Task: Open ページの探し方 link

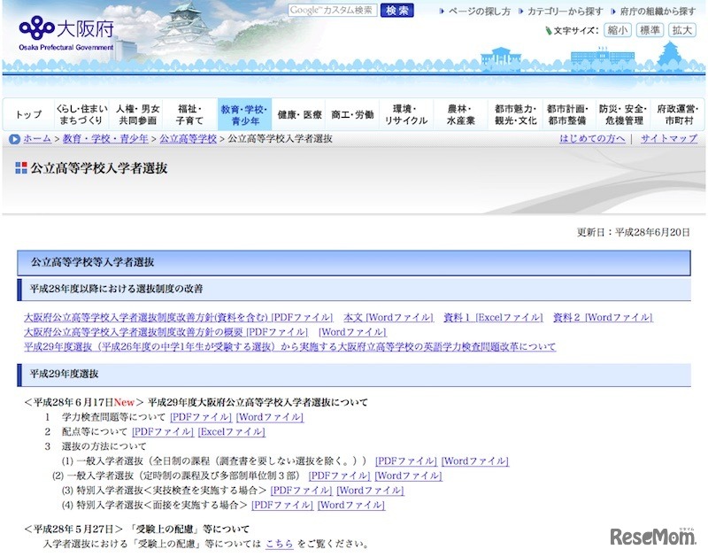Action: 479,12
